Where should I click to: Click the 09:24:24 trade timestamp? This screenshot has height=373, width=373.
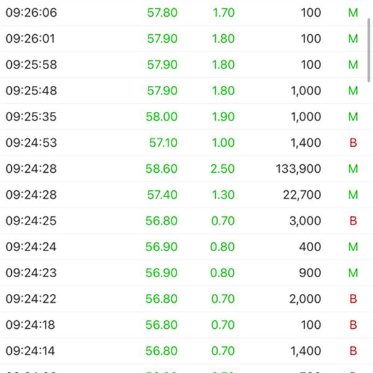[31, 247]
